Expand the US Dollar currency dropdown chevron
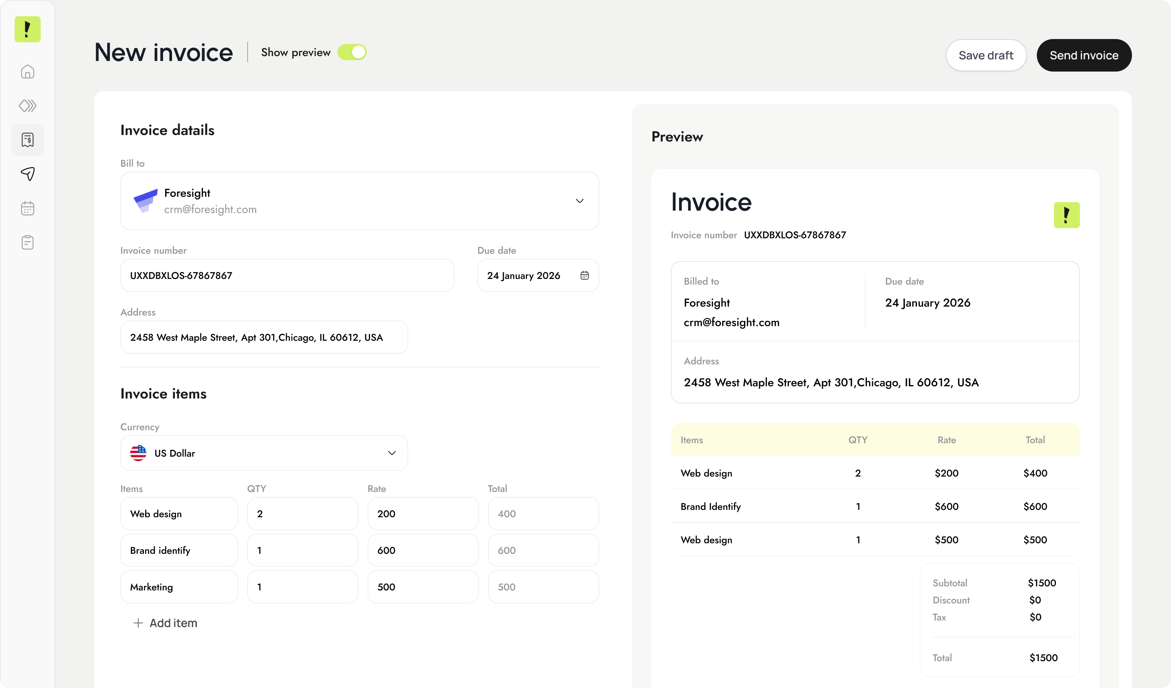This screenshot has height=688, width=1171. click(392, 453)
